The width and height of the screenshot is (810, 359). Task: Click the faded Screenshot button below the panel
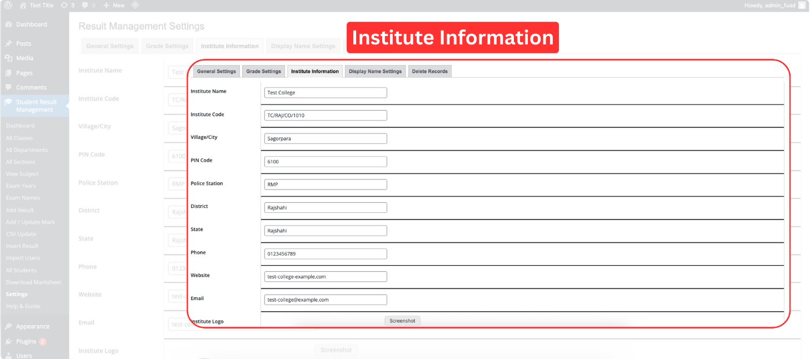coord(336,350)
